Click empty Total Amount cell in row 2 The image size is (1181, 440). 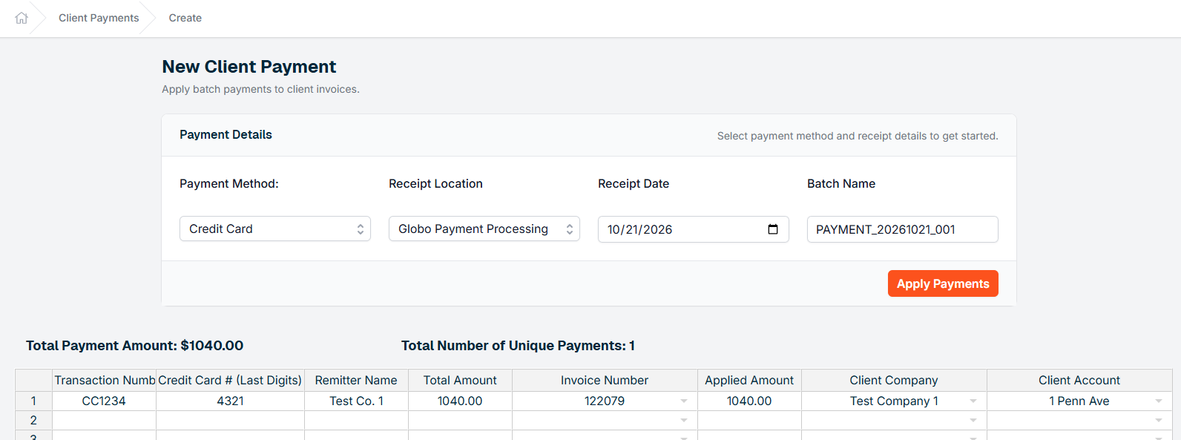point(460,420)
